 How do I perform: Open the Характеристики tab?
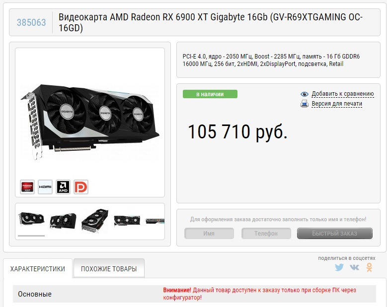point(38,269)
